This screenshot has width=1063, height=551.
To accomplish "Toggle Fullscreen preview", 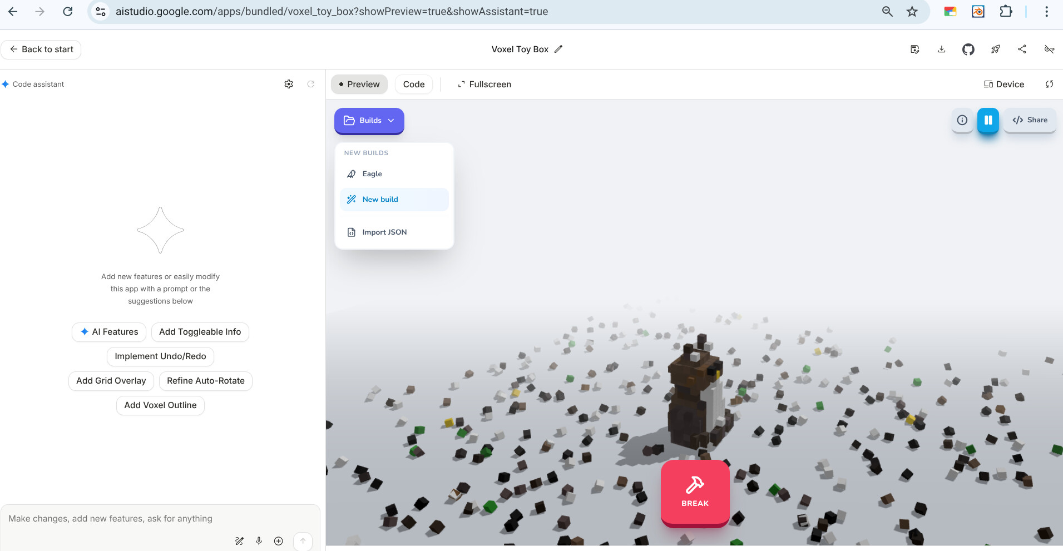I will pos(484,85).
